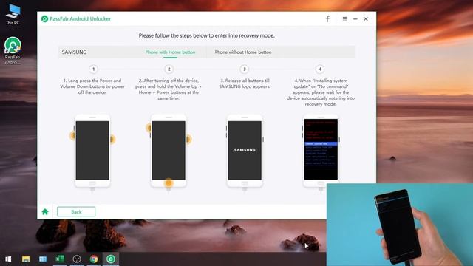The height and width of the screenshot is (266, 473).
Task: Open the blue window app taskbar icon
Action: 43,259
